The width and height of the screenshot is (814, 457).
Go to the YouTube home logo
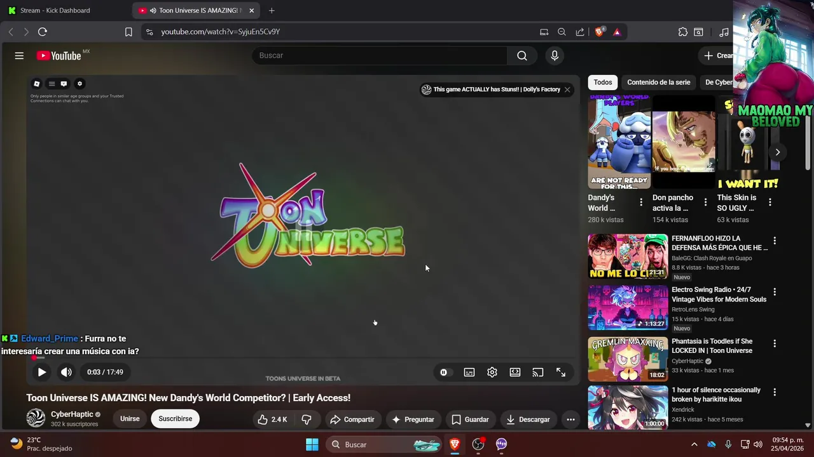[59, 56]
